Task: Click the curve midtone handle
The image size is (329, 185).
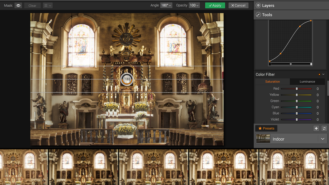Action: [291, 64]
